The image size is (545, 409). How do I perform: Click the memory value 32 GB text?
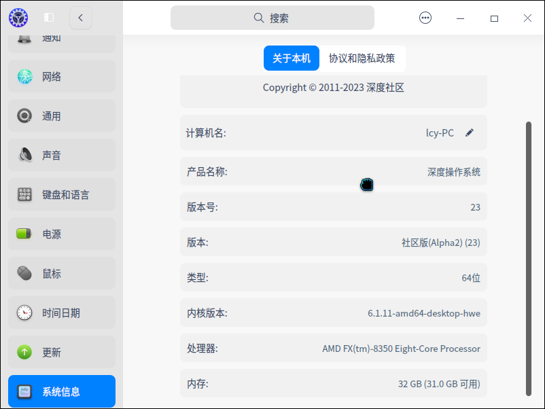pos(439,384)
